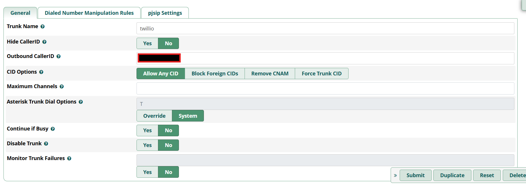Click help icon next to Trunk Name

[x=42, y=27]
